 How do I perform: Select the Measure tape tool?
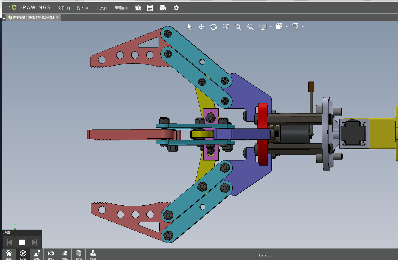point(65,254)
